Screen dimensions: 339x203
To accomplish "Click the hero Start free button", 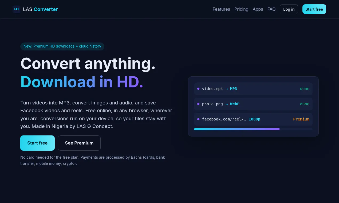I will [37, 143].
